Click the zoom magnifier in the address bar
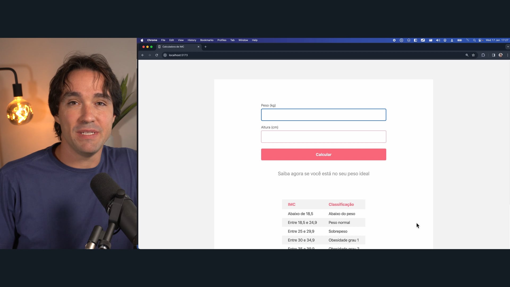Screen dimensions: 510x287 tap(467, 55)
